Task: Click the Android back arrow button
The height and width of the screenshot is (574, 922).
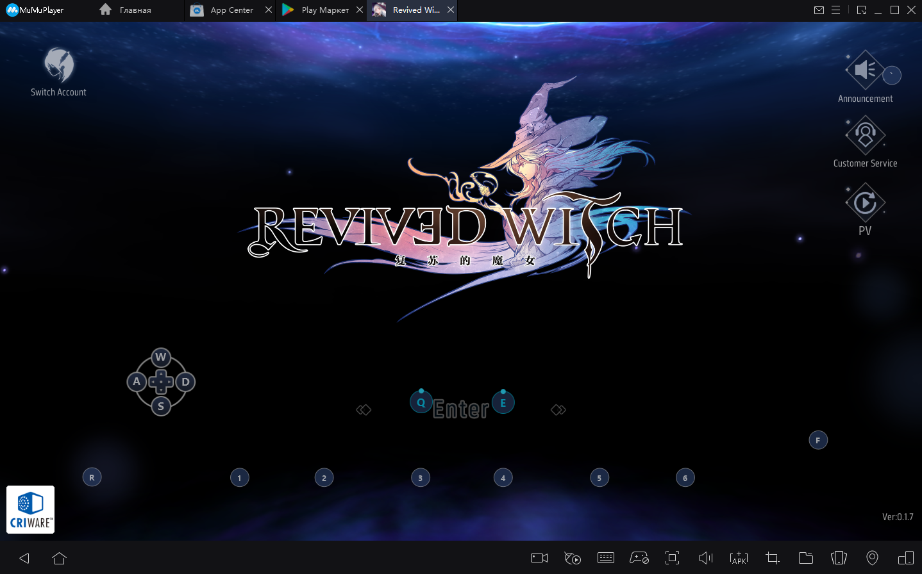Action: 24,558
